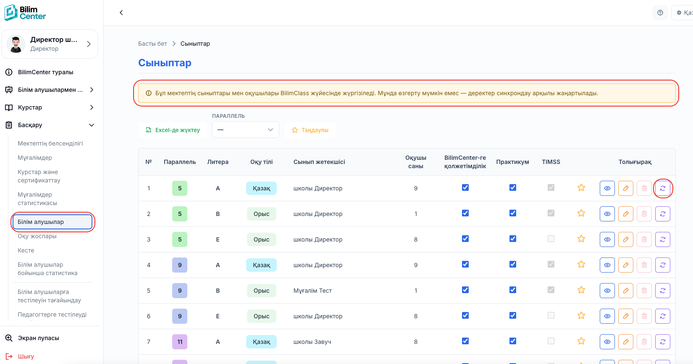Expand the Директор profile card
This screenshot has width=693, height=364.
[50, 44]
